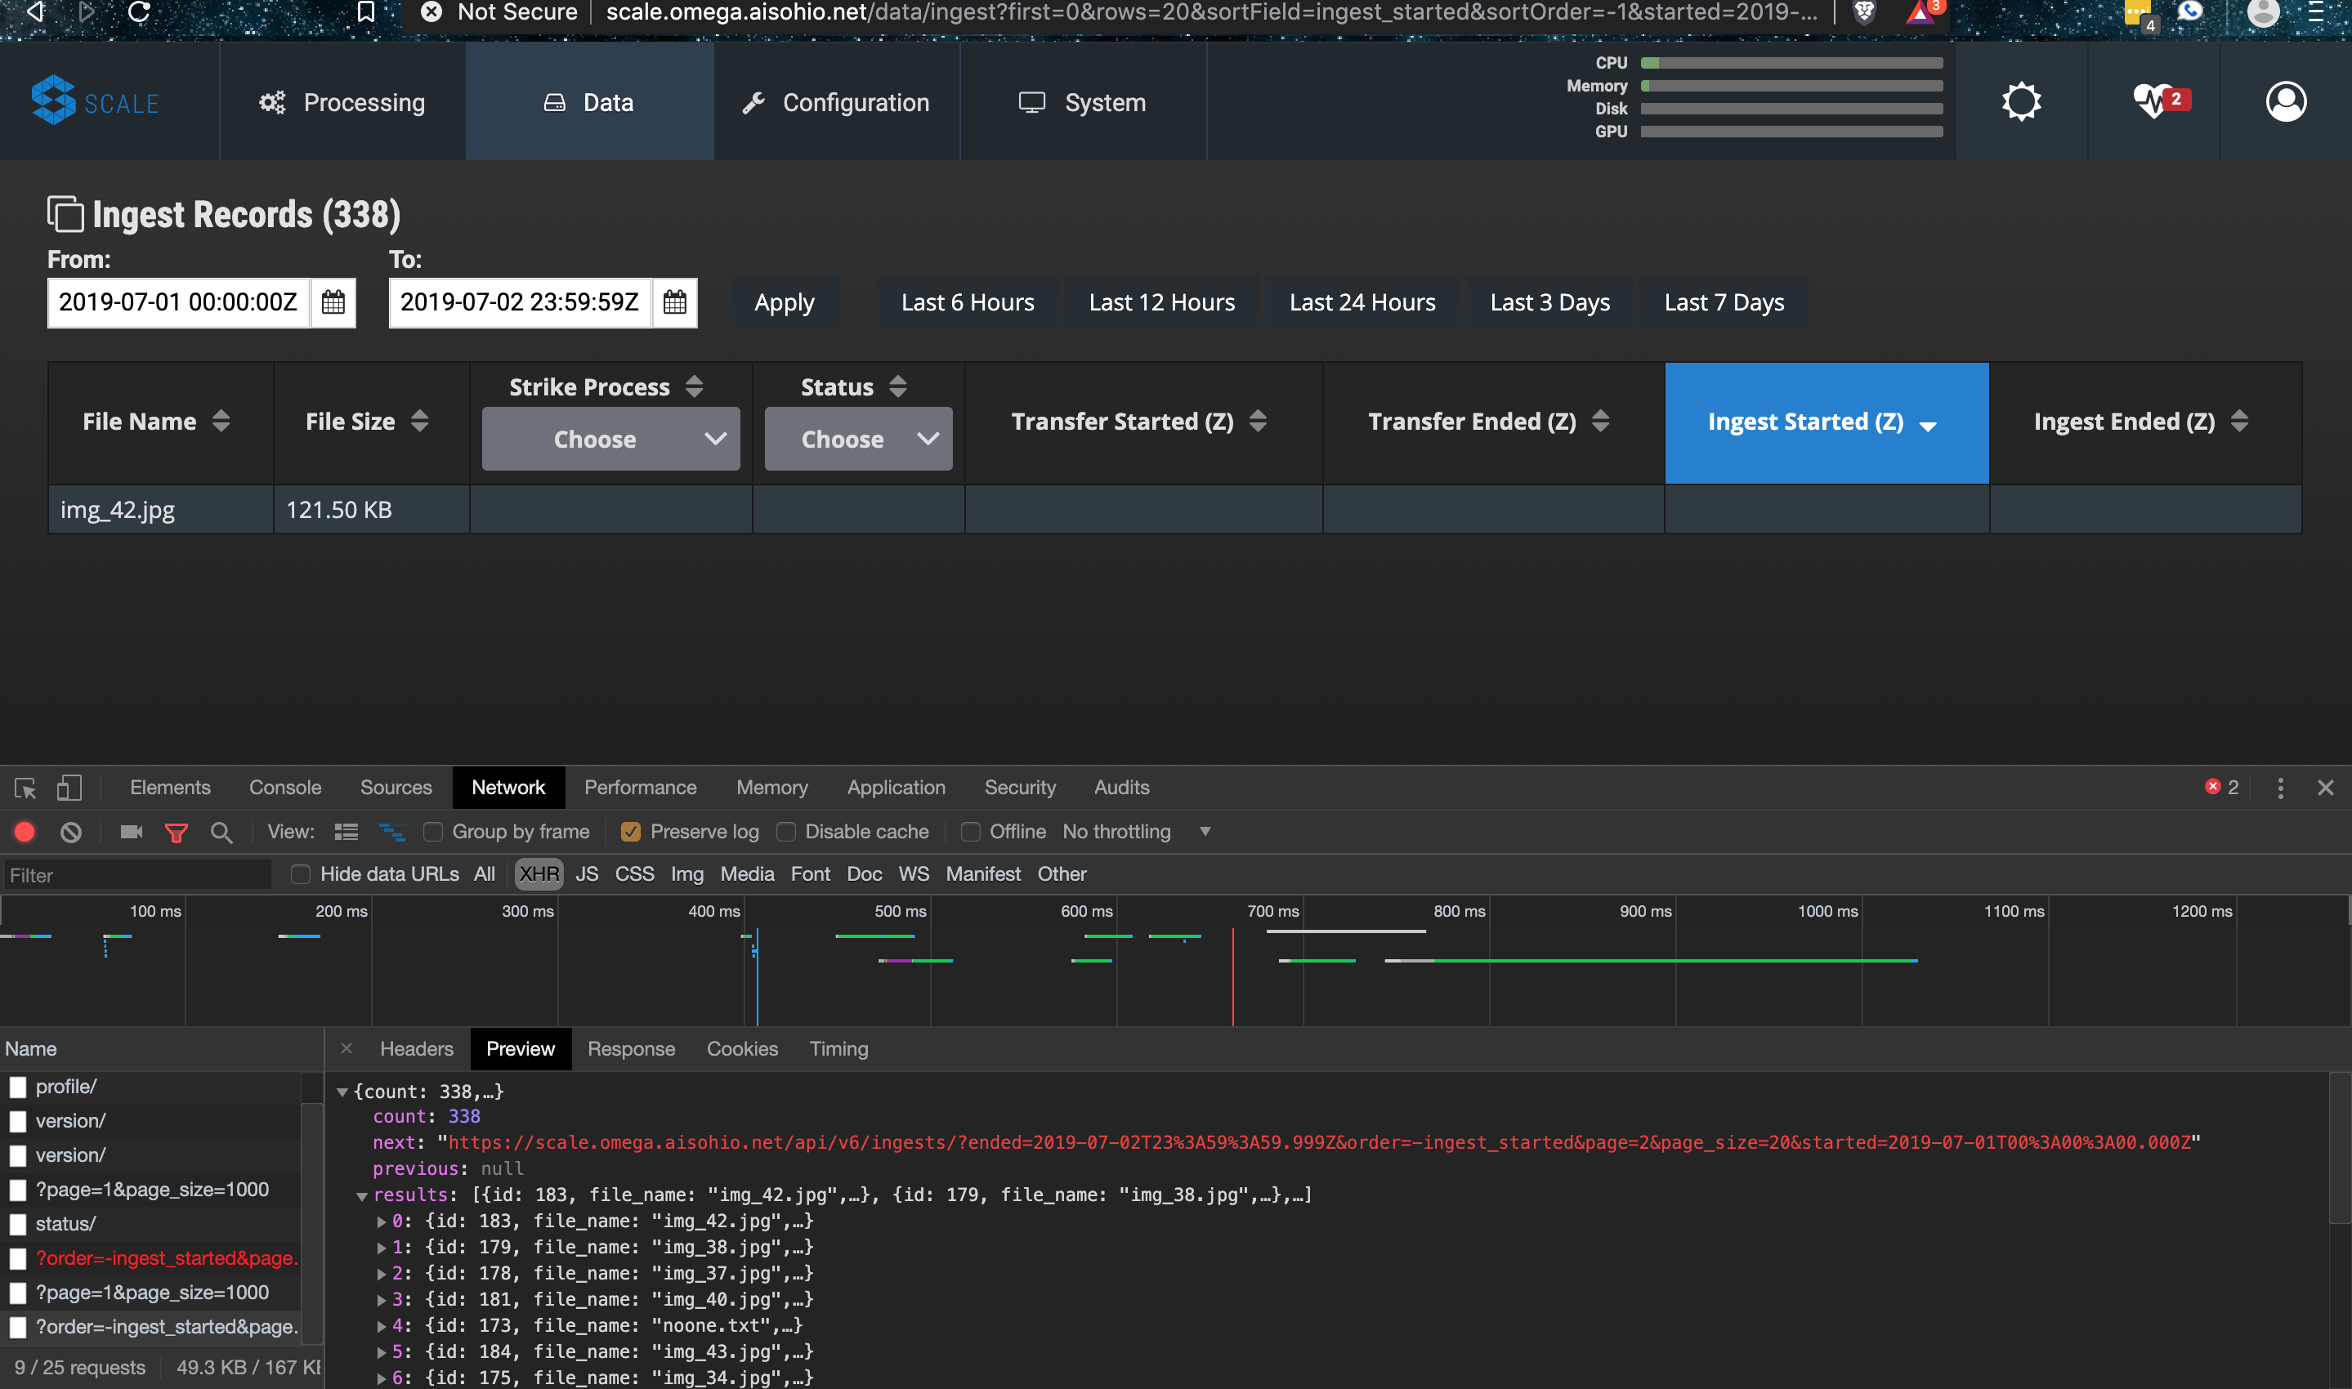The image size is (2352, 1389).
Task: Select the Last 24 Hours range
Action: point(1362,301)
